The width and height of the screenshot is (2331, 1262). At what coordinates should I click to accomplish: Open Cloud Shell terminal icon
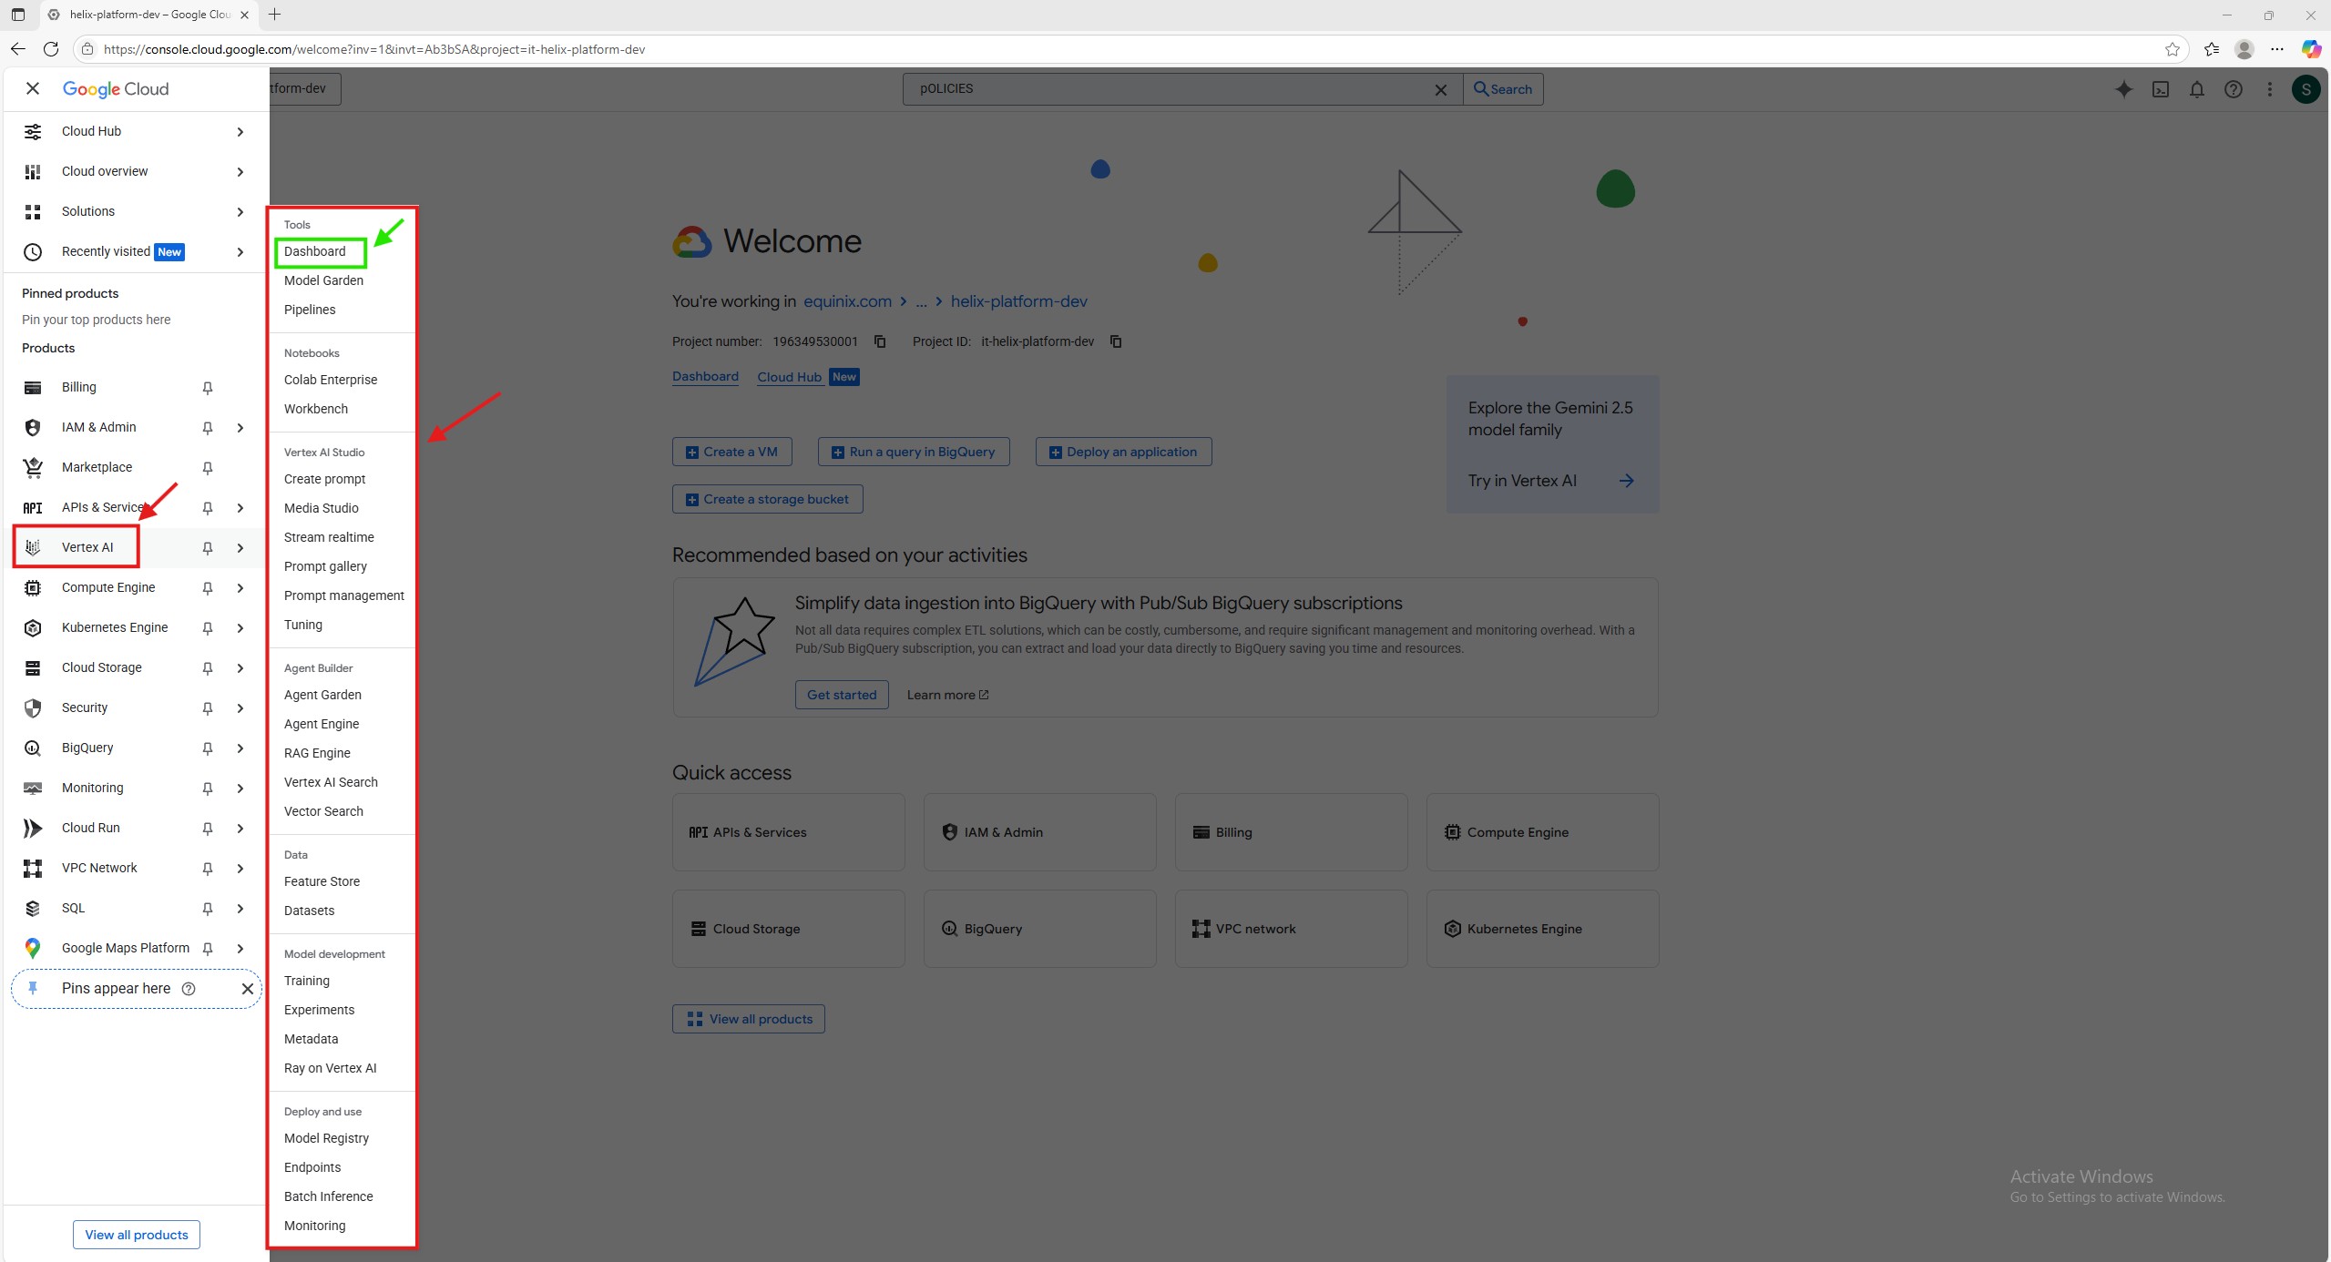pyautogui.click(x=2160, y=89)
